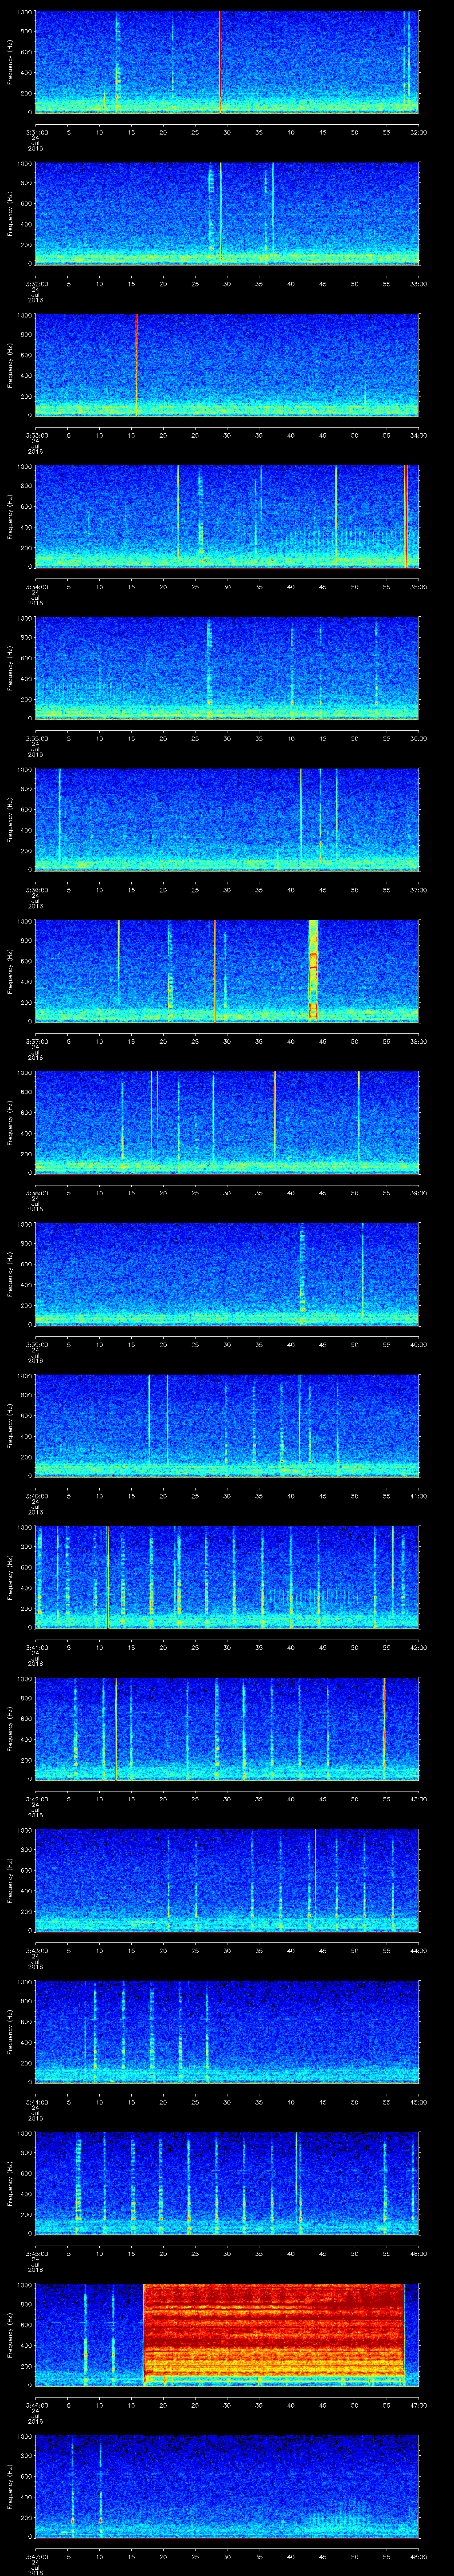Select the red line near 11 seconds in the 3:41:00 spectrogram
This screenshot has height=2576, width=454.
[x=108, y=1577]
